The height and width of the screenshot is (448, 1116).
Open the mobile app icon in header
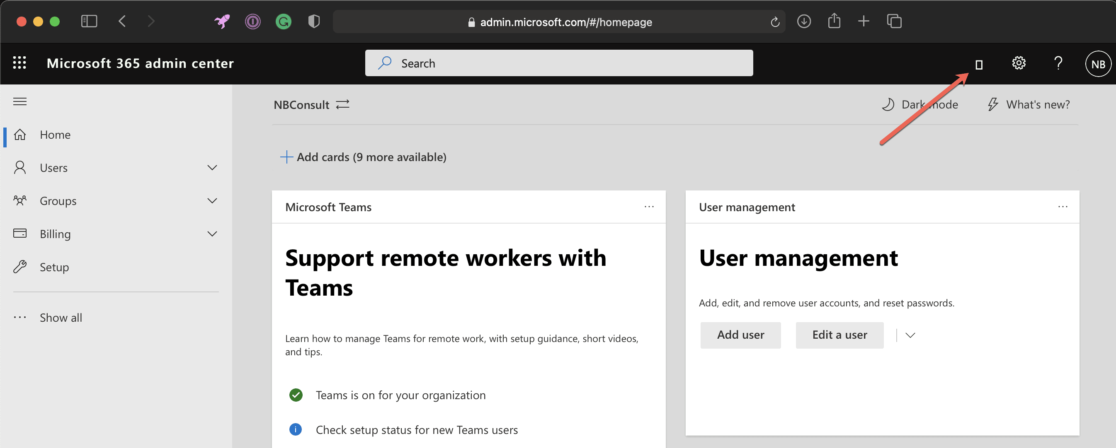pyautogui.click(x=979, y=65)
